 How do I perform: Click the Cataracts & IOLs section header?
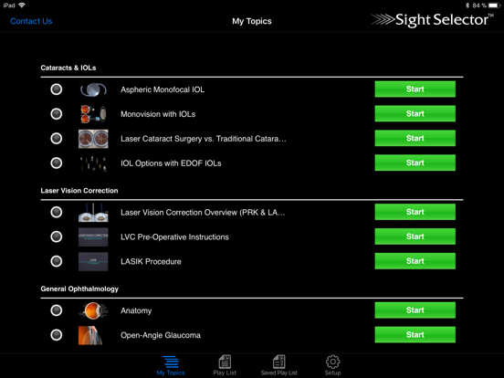tap(68, 68)
